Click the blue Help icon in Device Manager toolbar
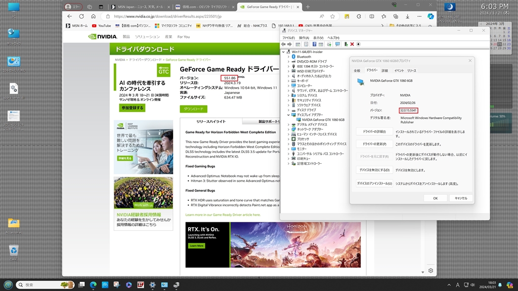Image resolution: width=518 pixels, height=291 pixels. (x=314, y=44)
